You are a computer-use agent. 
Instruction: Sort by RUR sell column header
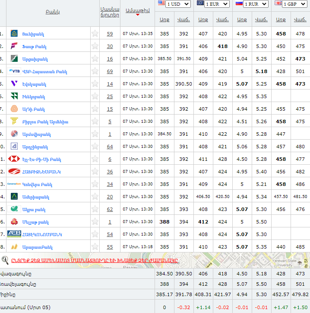click(261, 19)
